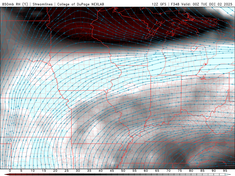Screen dimensions: 235x176
Task: Click the "Streamlines" label in the header
Action: coord(43,4)
